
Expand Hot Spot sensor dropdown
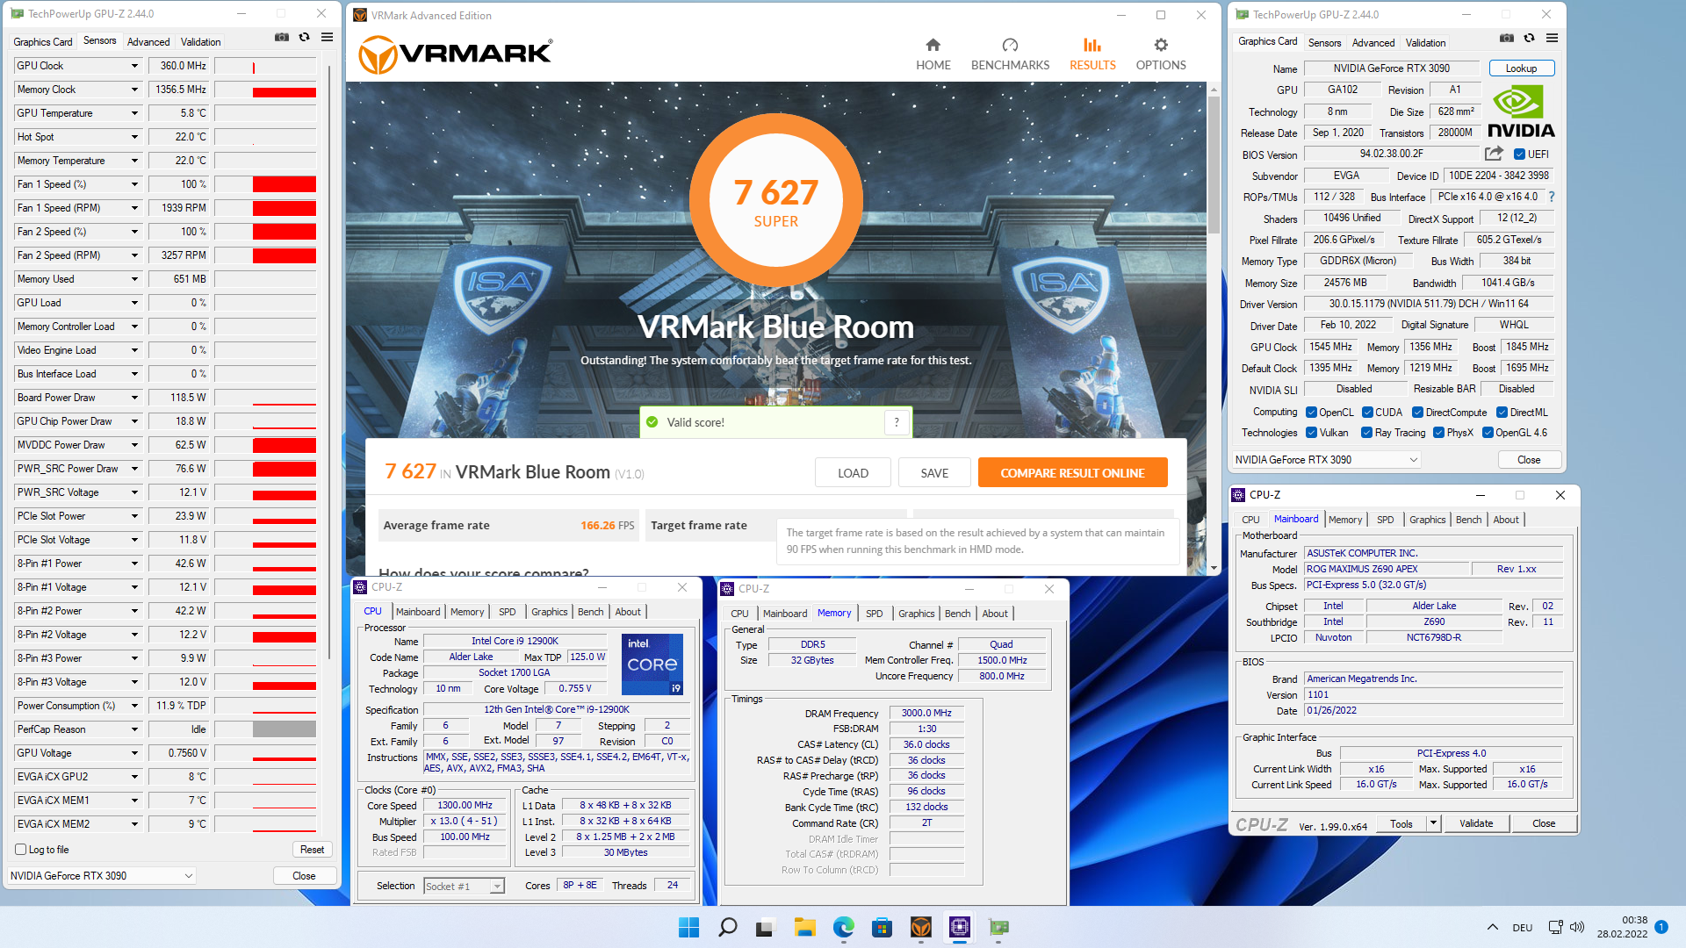point(134,137)
